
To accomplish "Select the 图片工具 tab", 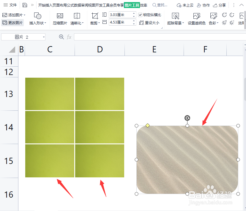I will pos(132,5).
